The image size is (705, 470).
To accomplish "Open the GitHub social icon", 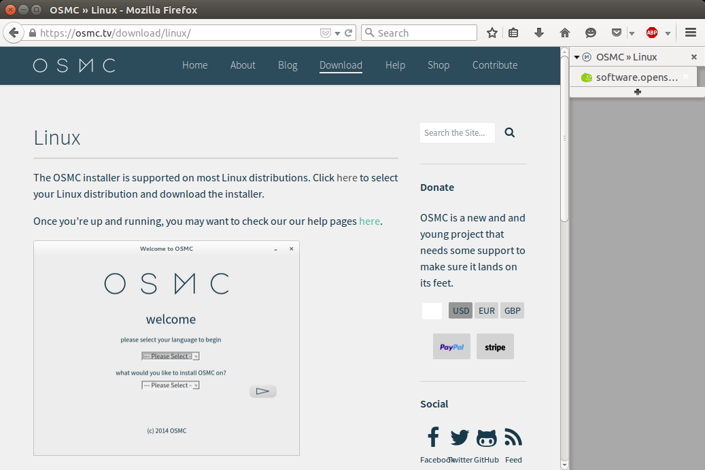I will point(486,437).
